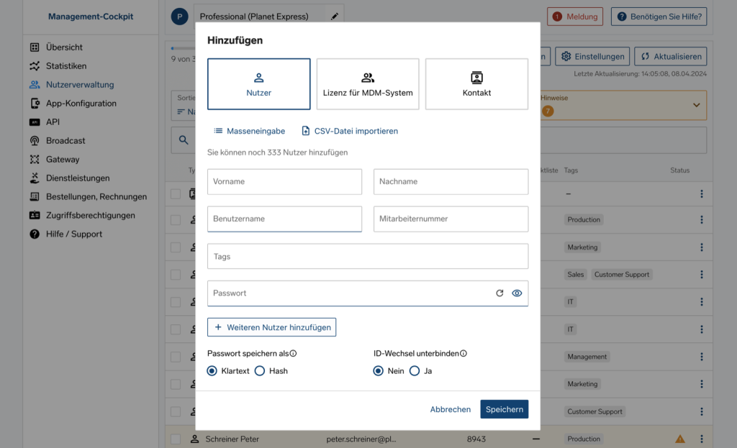
Task: Check the Schreiner Peter row checkbox
Action: pyautogui.click(x=176, y=438)
